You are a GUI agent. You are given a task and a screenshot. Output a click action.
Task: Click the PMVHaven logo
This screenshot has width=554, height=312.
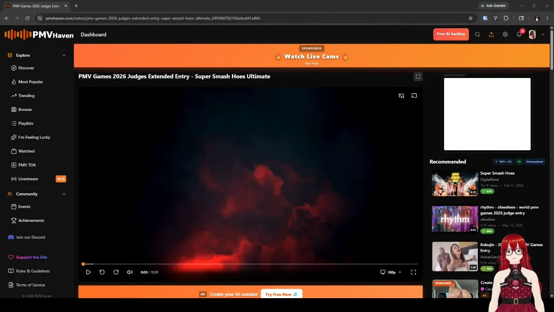coord(39,35)
